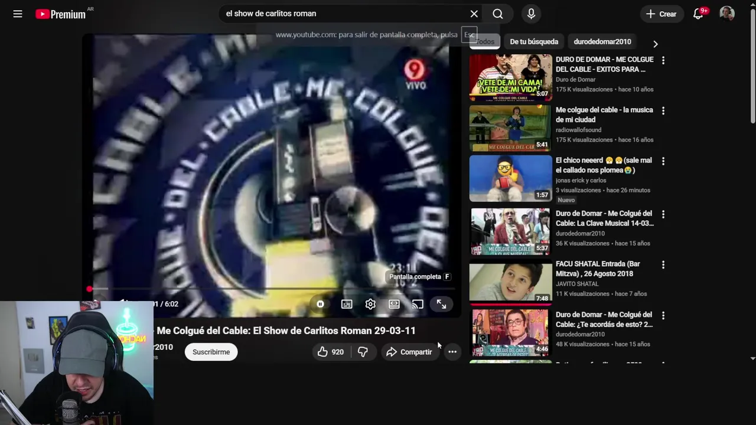Viewport: 756px width, 425px height.
Task: Select the Todos chip
Action: click(485, 41)
